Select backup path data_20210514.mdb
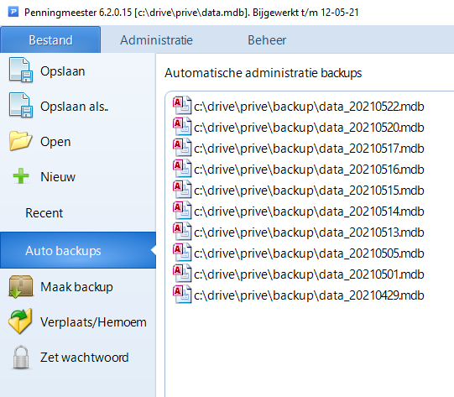The image size is (454, 397). click(309, 212)
